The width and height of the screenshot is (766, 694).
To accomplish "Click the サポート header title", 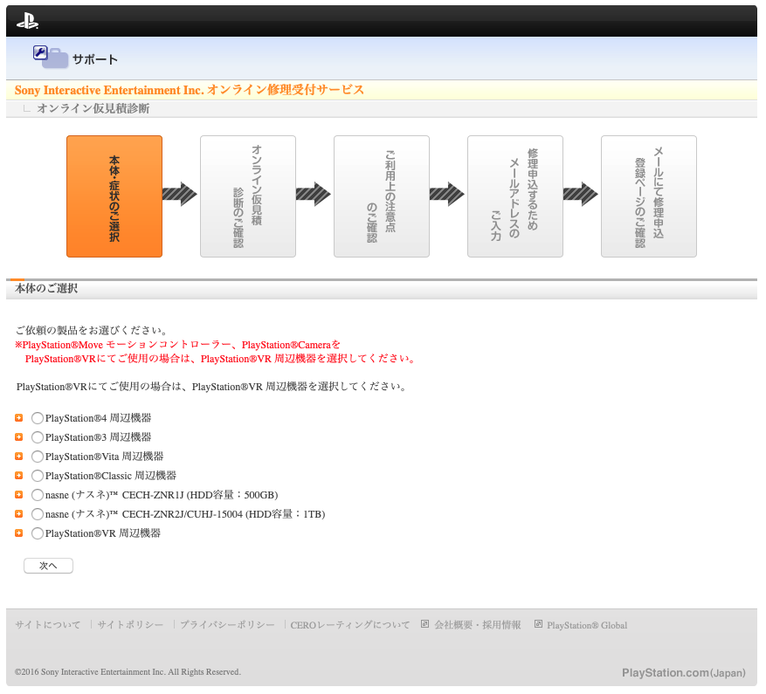I will tap(94, 59).
